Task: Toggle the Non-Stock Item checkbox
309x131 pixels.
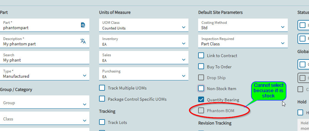Action: 201,88
